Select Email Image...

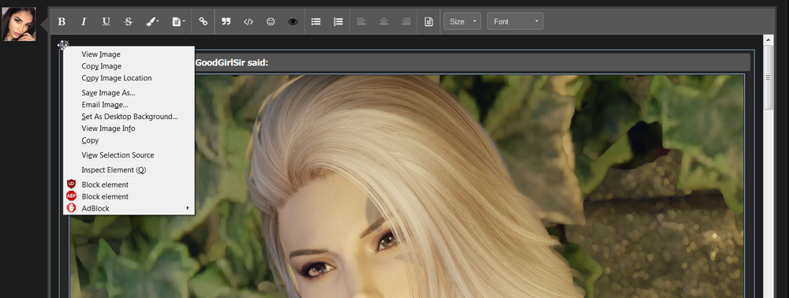click(129, 105)
